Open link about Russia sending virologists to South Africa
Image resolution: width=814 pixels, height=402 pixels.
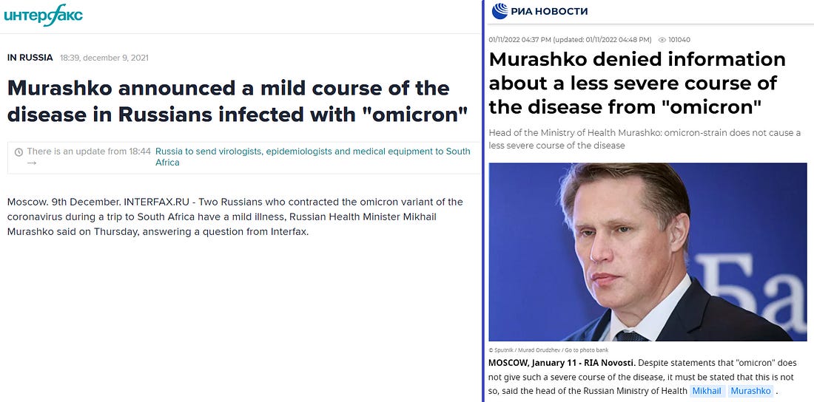tap(312, 157)
